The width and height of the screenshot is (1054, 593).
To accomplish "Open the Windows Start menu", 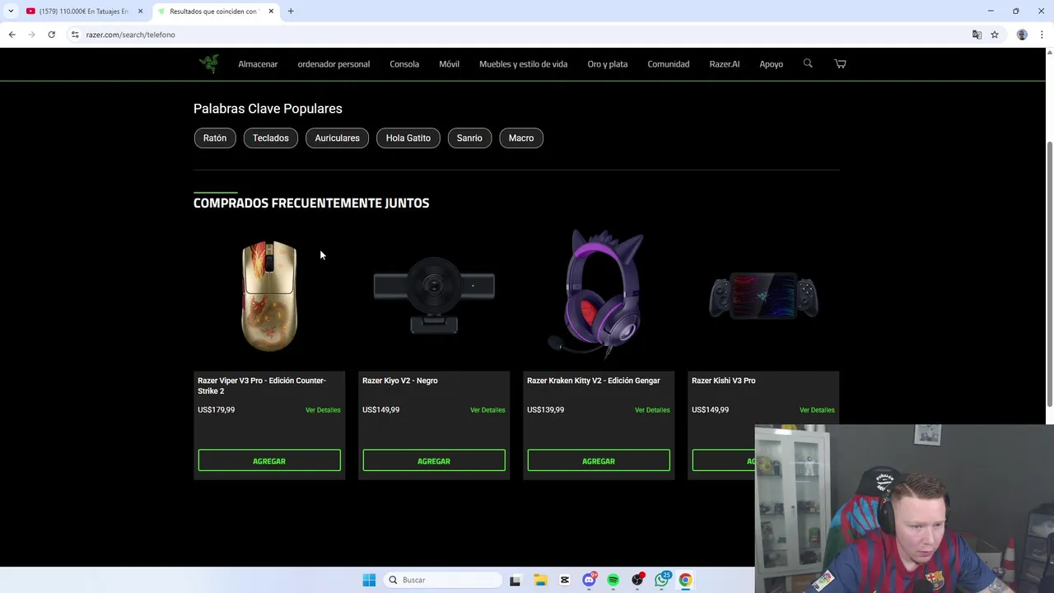I will (x=369, y=580).
